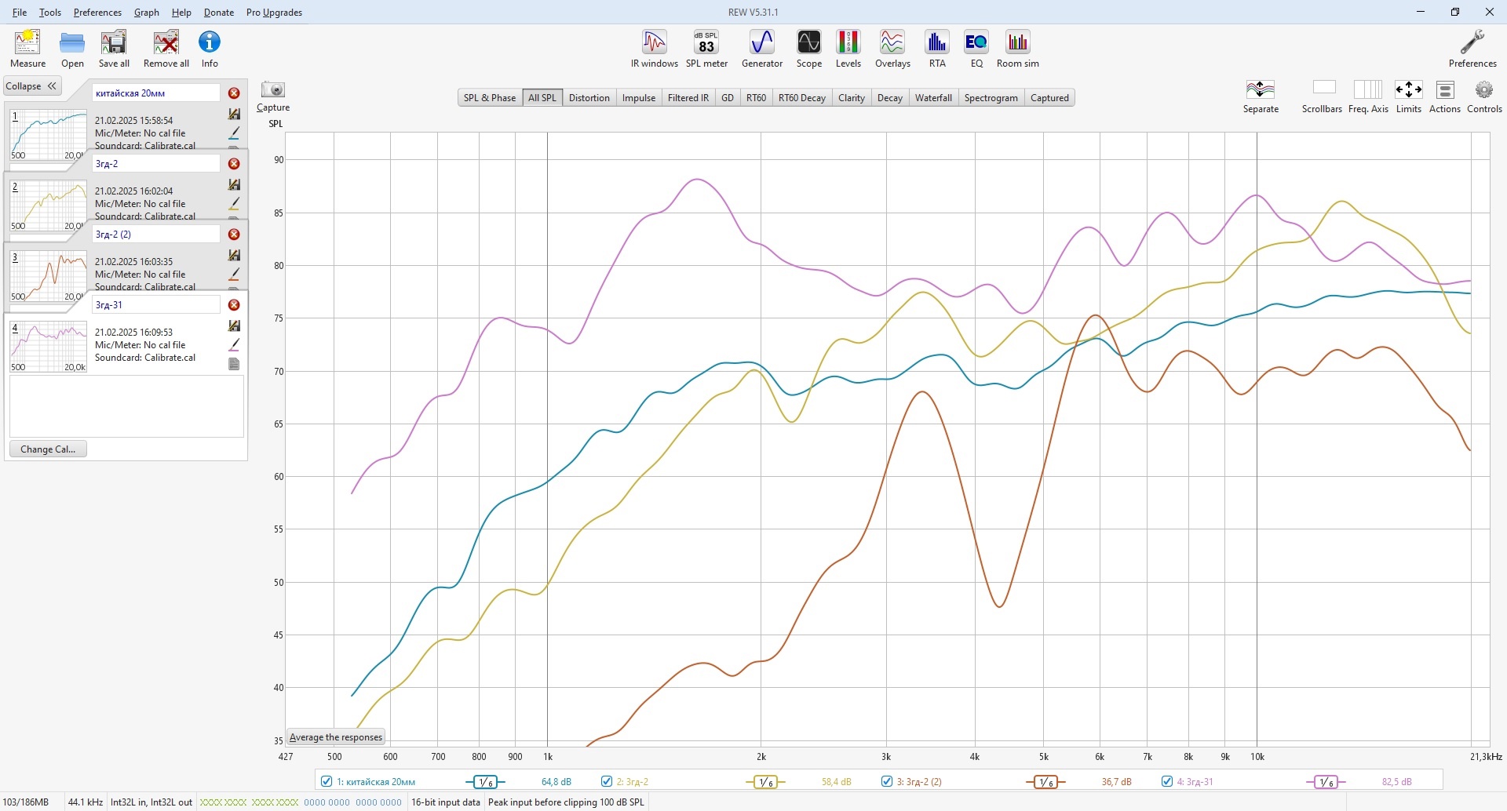
Task: Select the Clarity graph tab
Action: coord(852,98)
